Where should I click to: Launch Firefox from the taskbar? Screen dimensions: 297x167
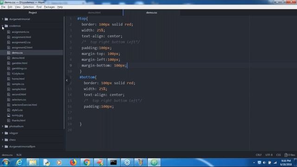tap(73, 162)
